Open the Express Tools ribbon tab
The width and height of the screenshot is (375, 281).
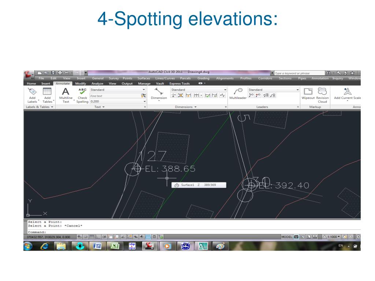tap(179, 83)
